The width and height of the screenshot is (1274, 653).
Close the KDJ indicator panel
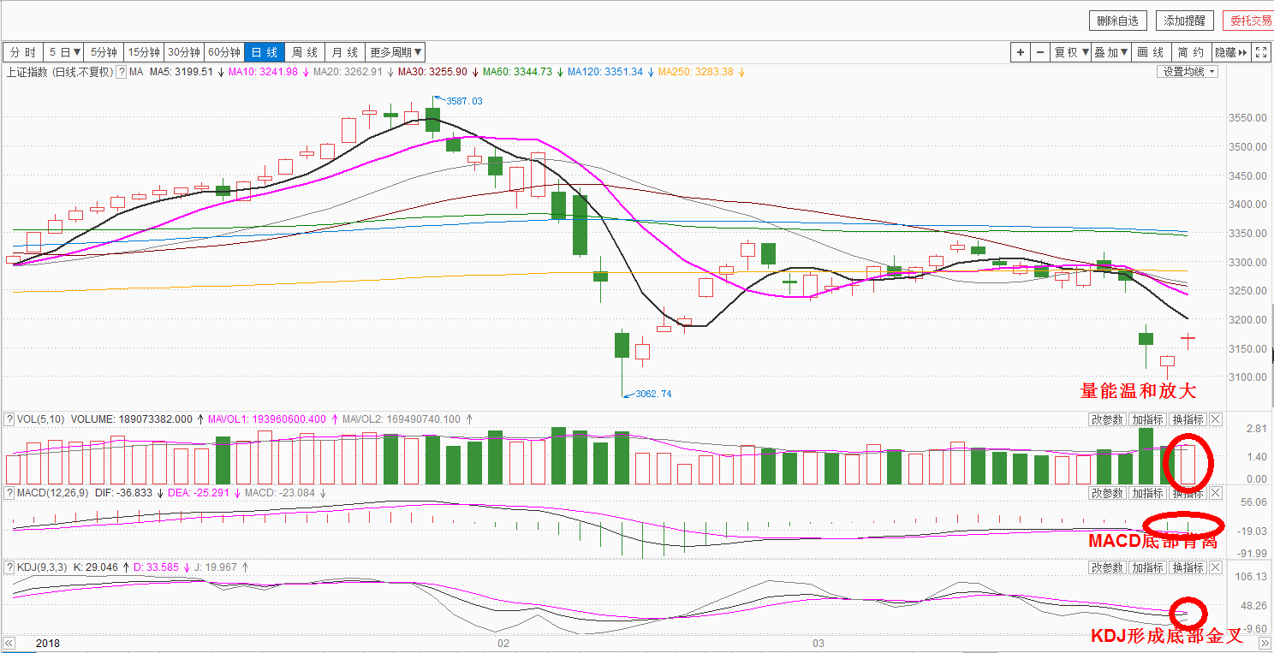click(1216, 567)
